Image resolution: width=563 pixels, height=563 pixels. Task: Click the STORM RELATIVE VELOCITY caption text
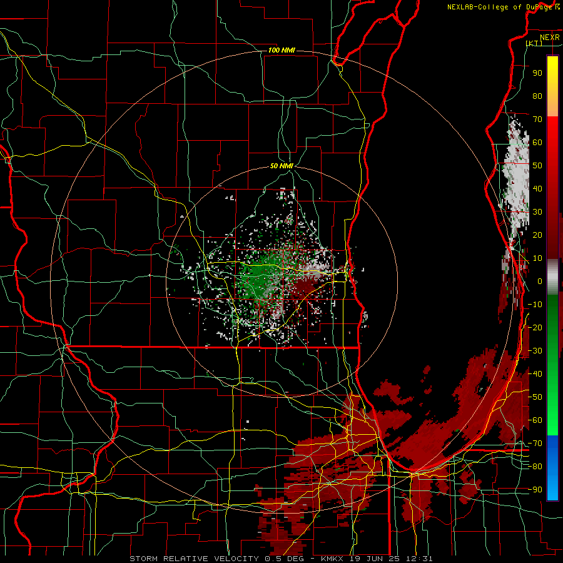194,559
